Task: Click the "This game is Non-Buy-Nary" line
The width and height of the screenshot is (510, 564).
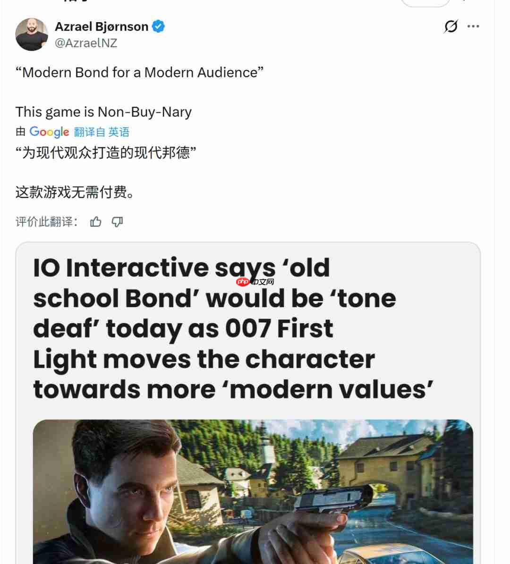Action: (x=104, y=112)
